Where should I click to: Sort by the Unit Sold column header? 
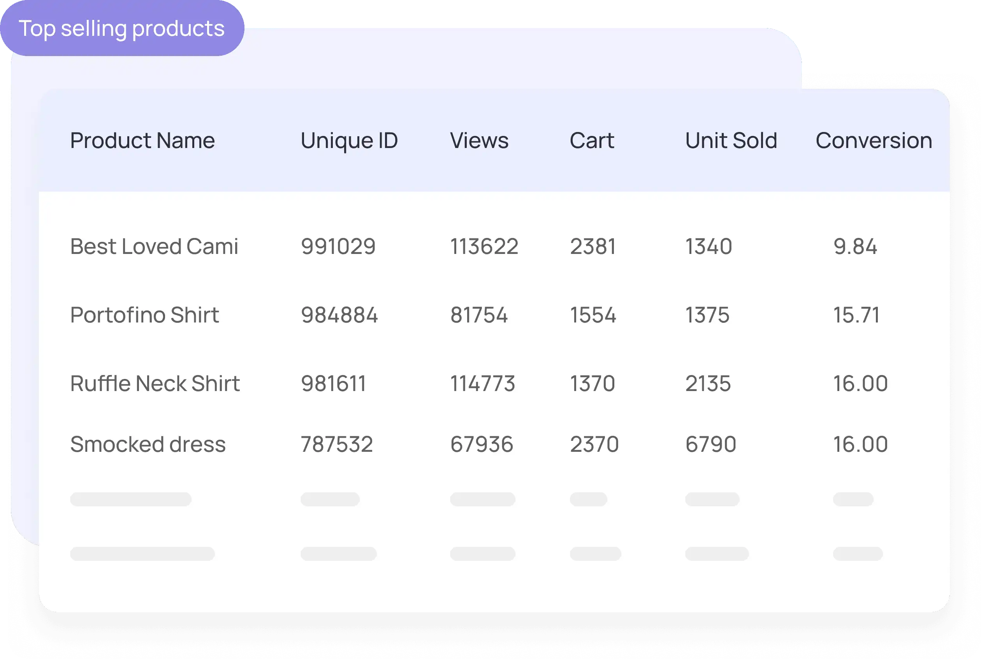click(x=731, y=140)
